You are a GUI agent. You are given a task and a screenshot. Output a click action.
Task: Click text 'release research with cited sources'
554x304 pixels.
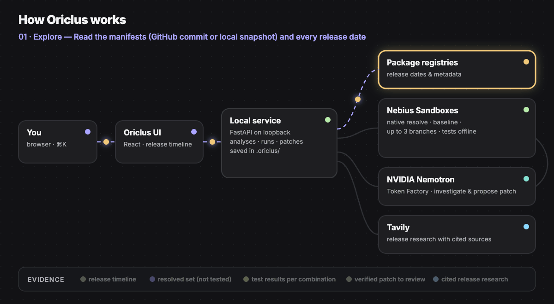[439, 239]
